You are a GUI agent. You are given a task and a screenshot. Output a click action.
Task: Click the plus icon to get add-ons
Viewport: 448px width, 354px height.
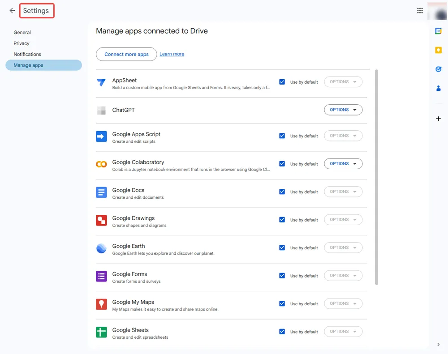pyautogui.click(x=438, y=119)
